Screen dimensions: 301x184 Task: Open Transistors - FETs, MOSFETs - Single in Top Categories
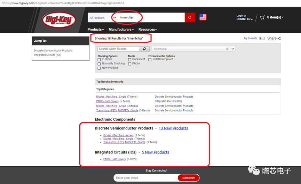[x=117, y=110]
